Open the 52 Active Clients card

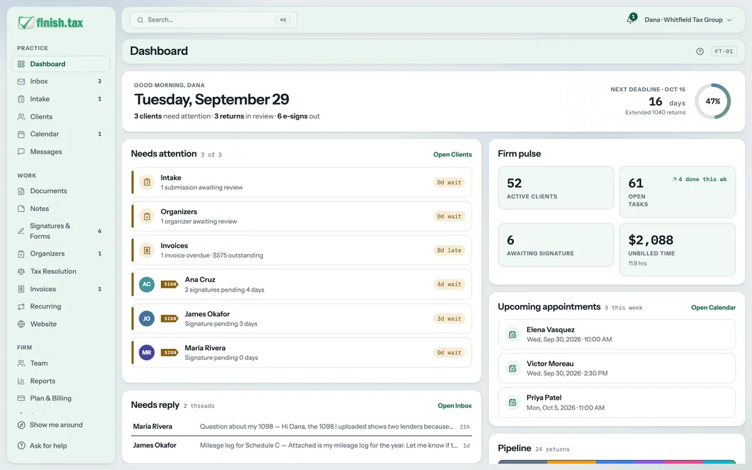point(556,188)
